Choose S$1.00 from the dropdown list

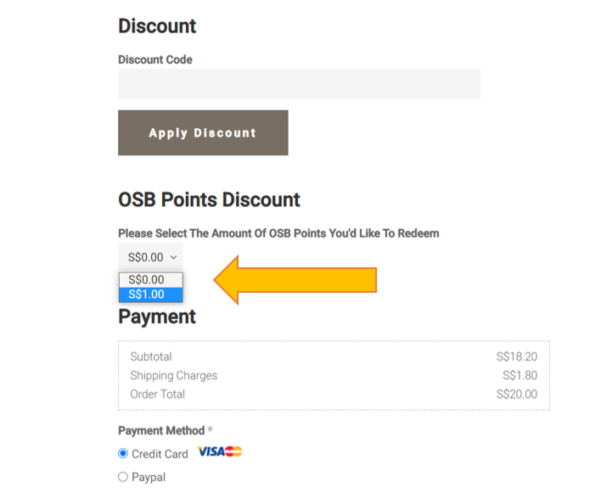coord(151,294)
